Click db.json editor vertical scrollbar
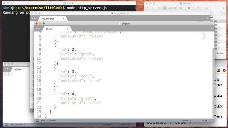 [213, 83]
